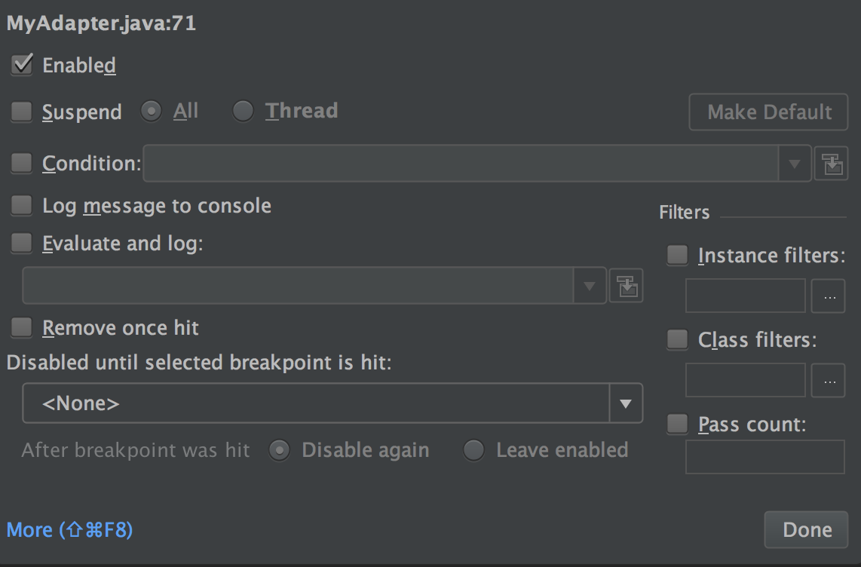
Task: Uncheck the Enabled checkbox
Action: pos(22,65)
